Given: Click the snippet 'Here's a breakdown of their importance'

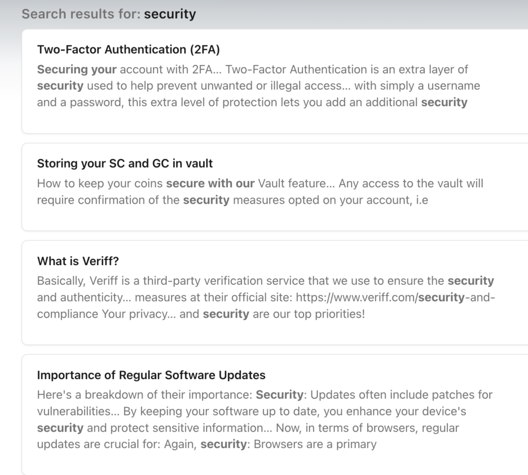Looking at the screenshot, I should tap(265, 419).
